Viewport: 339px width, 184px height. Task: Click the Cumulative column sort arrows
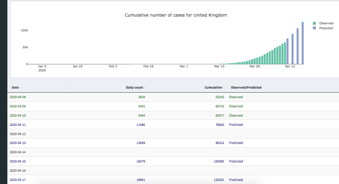(224, 88)
